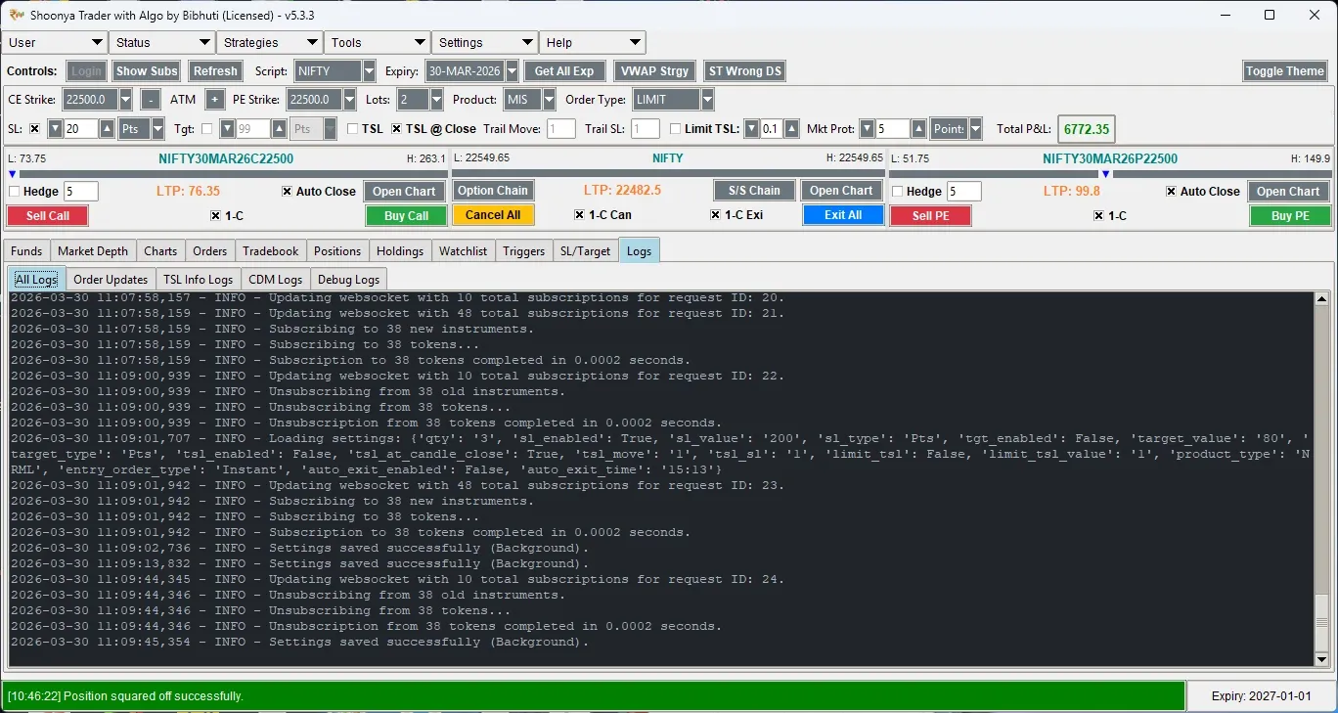
Task: Click the VWAP Strgy button
Action: coord(654,71)
